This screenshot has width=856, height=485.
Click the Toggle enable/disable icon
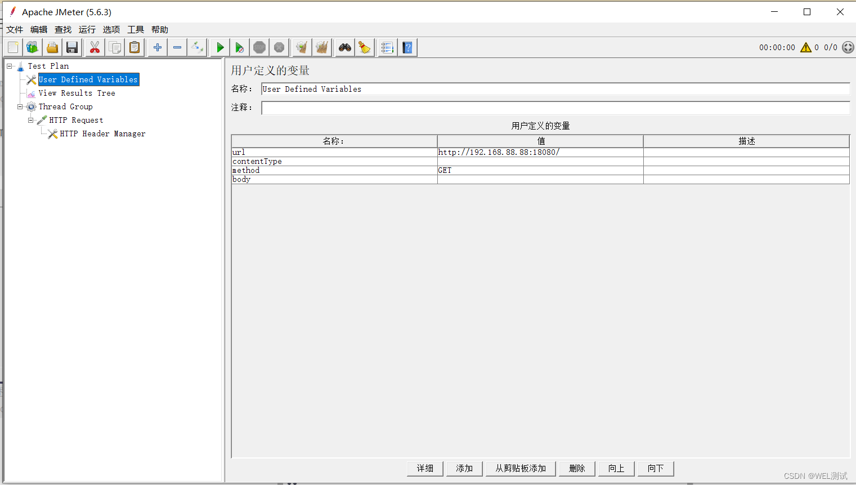pyautogui.click(x=197, y=47)
